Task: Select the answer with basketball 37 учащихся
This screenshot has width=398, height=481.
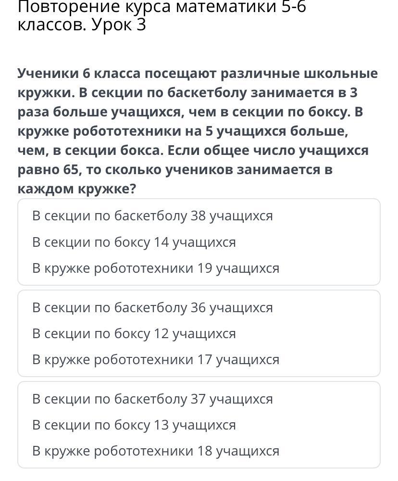Action: click(199, 425)
